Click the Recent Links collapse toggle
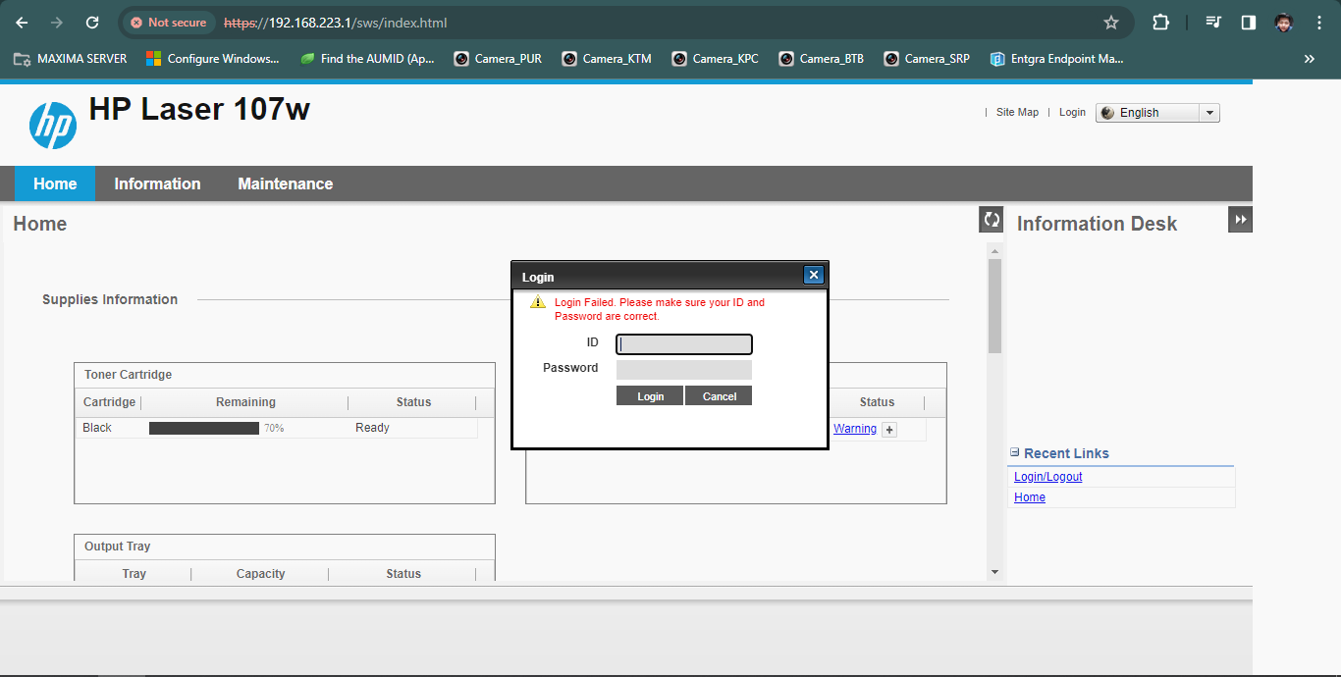 click(1014, 452)
